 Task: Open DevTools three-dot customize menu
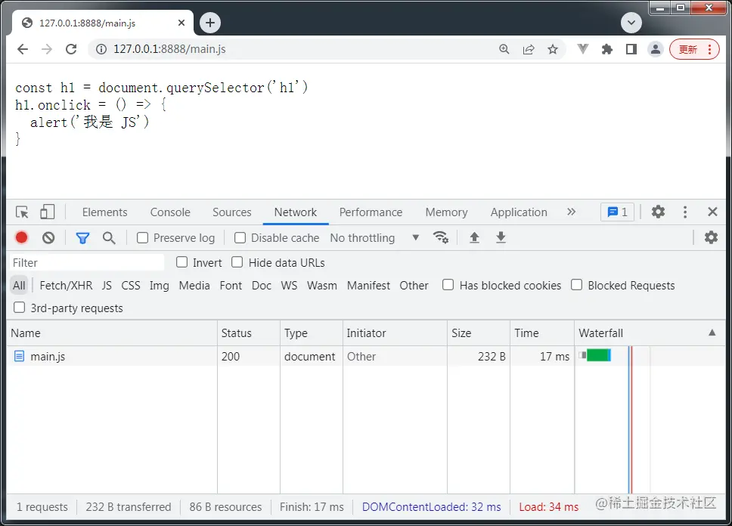[685, 212]
